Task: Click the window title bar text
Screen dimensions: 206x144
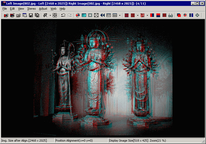Action: pos(76,3)
